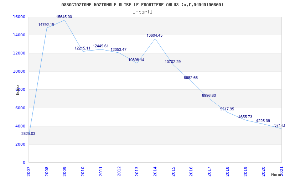Select the 12449.61 data label
The height and width of the screenshot is (178, 285).
tap(100, 46)
